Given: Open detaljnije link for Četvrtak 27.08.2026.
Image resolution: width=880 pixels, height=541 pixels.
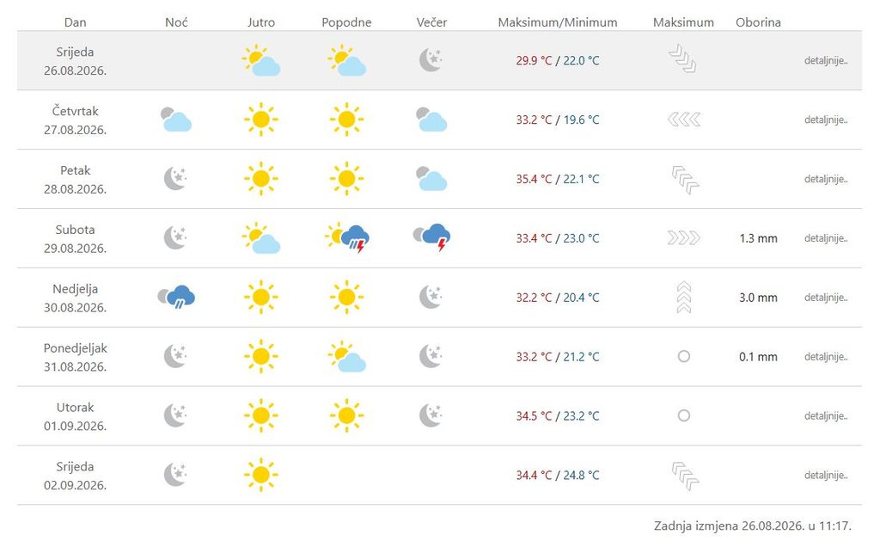Looking at the screenshot, I should click(826, 120).
